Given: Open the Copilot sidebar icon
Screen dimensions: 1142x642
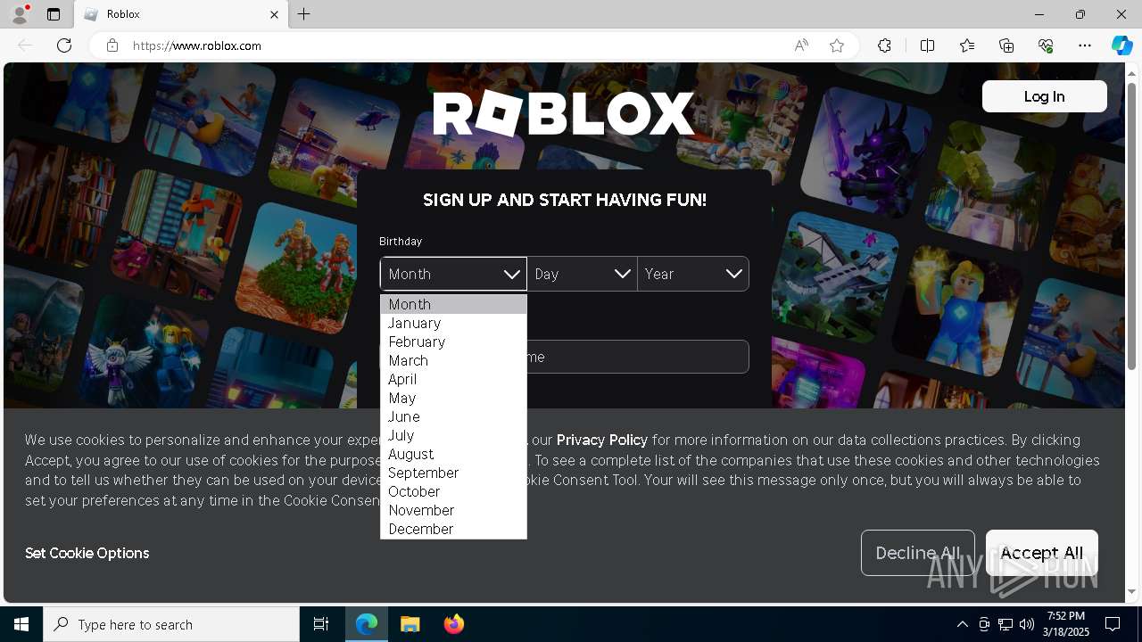Looking at the screenshot, I should (x=1121, y=45).
